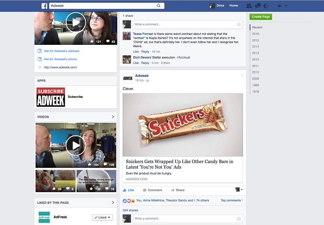Click into the Adweek search field
The image size is (324, 225).
pyautogui.click(x=101, y=6)
